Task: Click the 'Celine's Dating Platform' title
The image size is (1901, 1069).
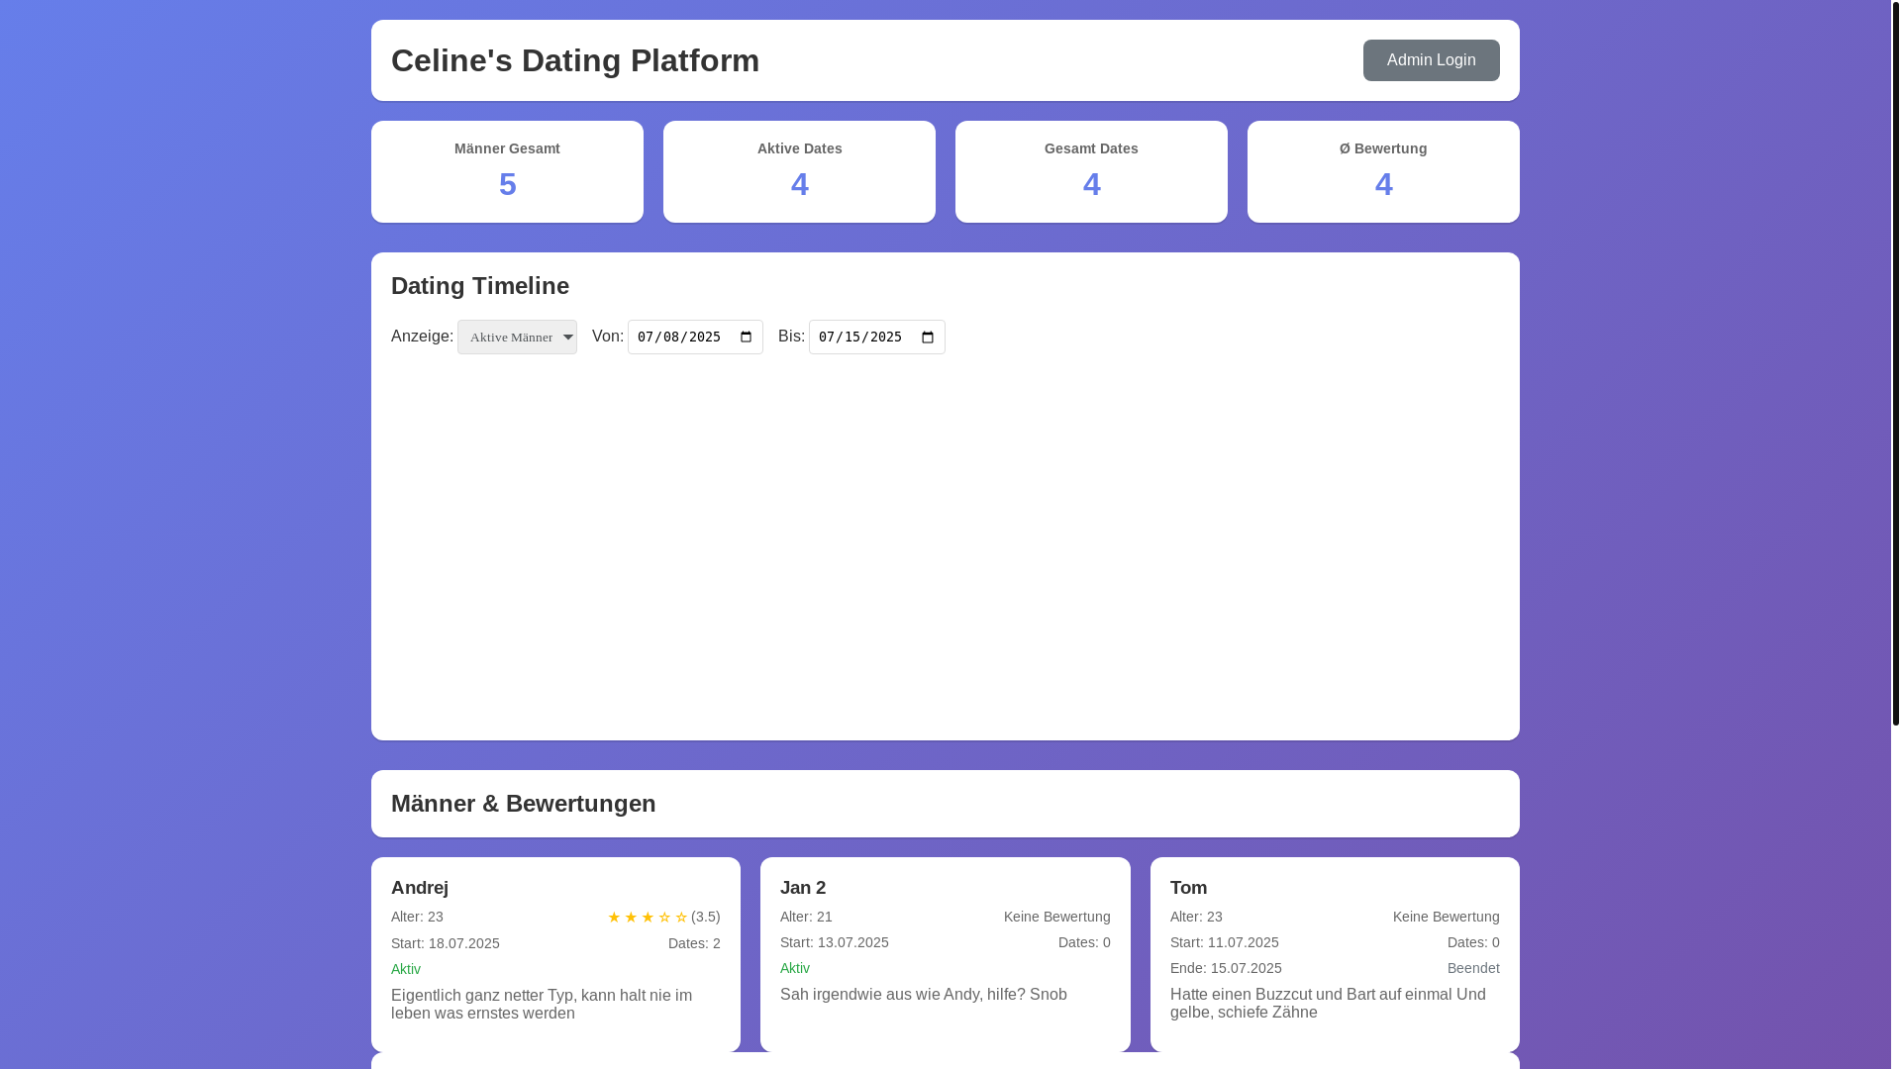Action: (x=575, y=60)
